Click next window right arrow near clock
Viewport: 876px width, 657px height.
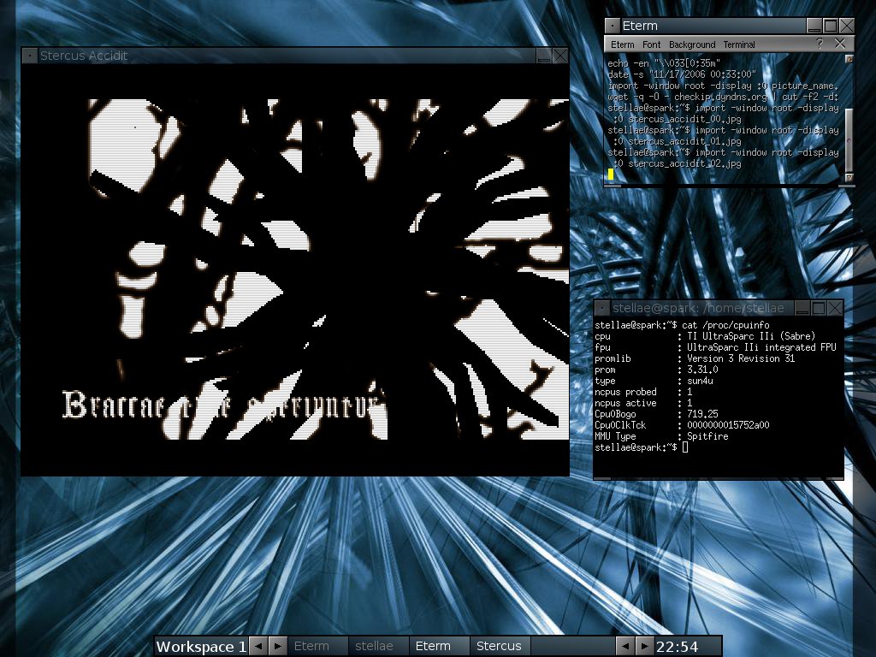[644, 647]
